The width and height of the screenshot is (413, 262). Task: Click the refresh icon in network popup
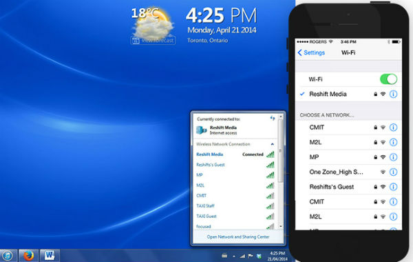(273, 118)
